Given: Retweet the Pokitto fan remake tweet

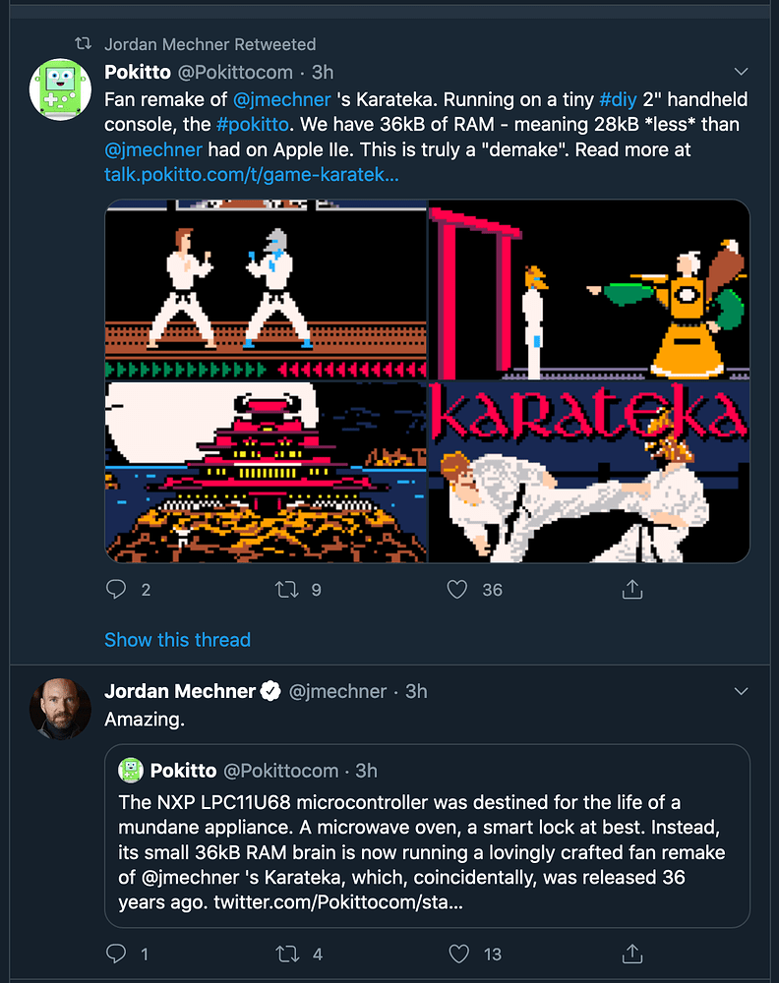Looking at the screenshot, I should 287,590.
